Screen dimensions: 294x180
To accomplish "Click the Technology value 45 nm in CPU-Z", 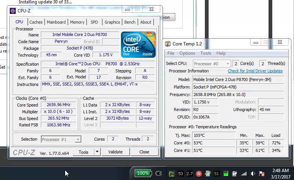I will click(x=51, y=55).
